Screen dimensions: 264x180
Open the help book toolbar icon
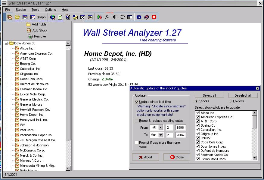[x=146, y=17]
